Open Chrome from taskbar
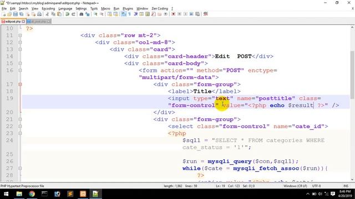Viewport: 355px width, 199px height. point(32,194)
